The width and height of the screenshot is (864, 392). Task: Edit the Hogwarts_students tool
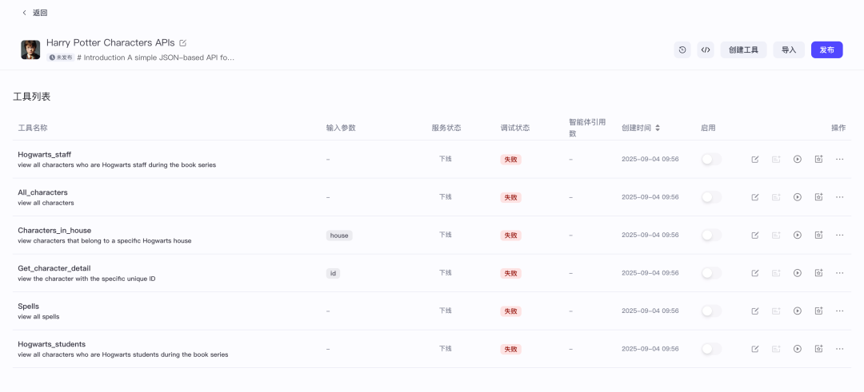click(x=755, y=349)
